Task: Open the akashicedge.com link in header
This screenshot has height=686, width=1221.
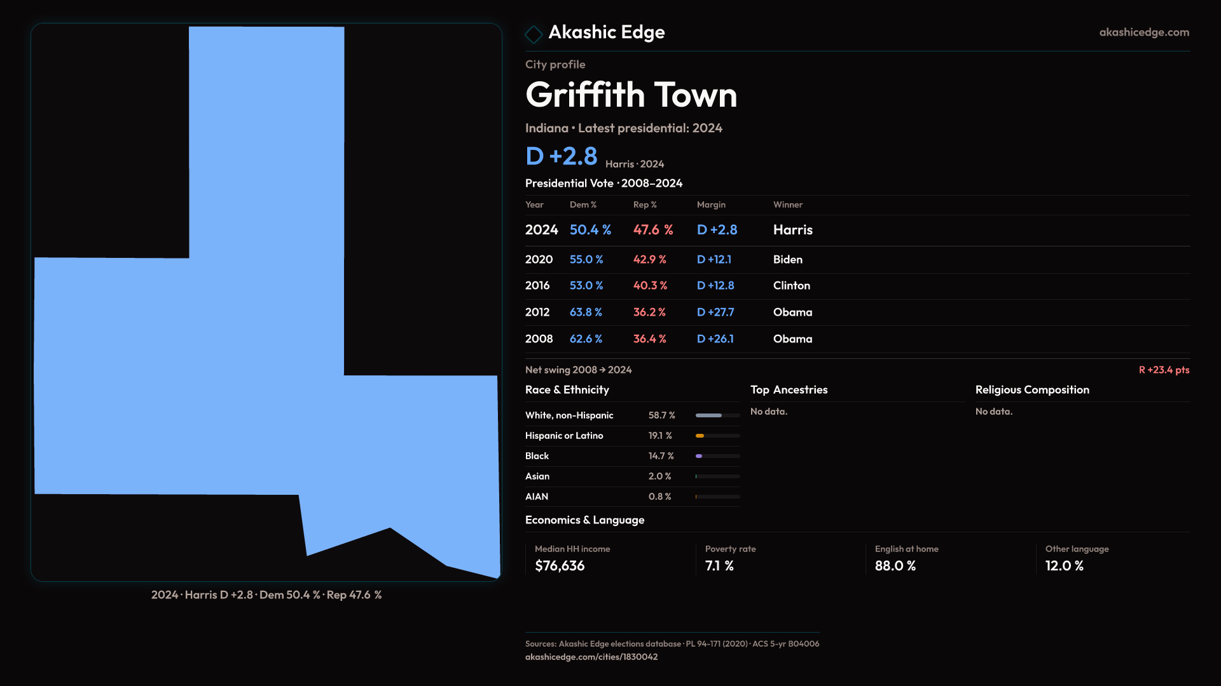Action: pos(1143,32)
